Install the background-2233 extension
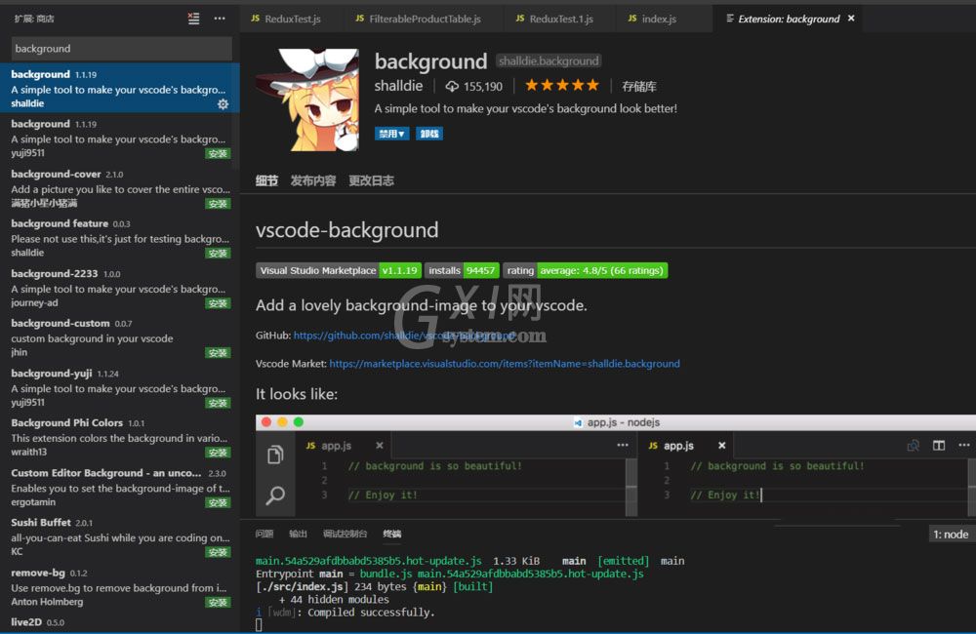The height and width of the screenshot is (634, 976). point(218,303)
